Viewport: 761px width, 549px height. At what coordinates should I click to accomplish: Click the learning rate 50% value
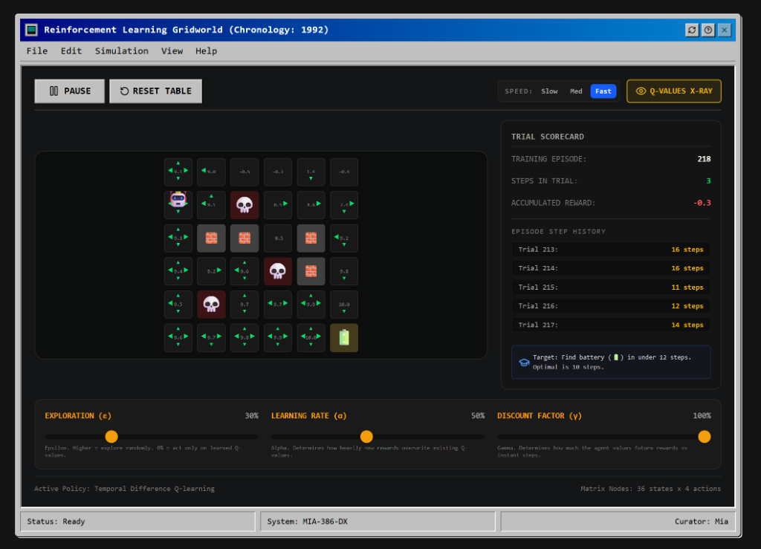tap(478, 415)
